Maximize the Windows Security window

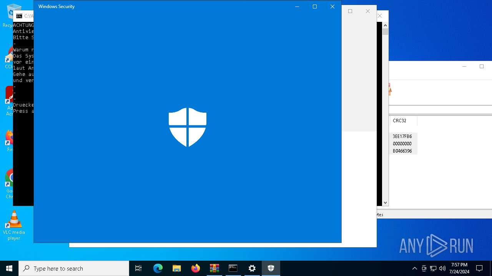[315, 7]
